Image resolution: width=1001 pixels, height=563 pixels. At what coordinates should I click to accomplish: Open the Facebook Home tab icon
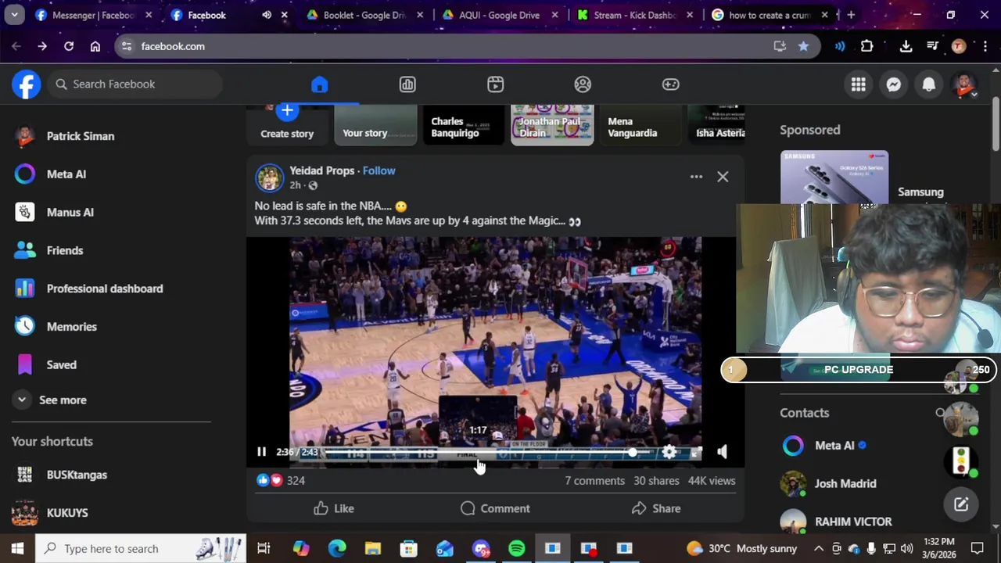[319, 84]
